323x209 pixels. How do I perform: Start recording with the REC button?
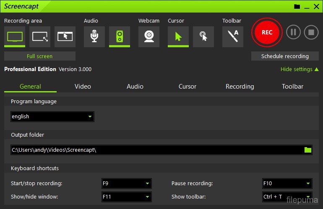point(267,33)
